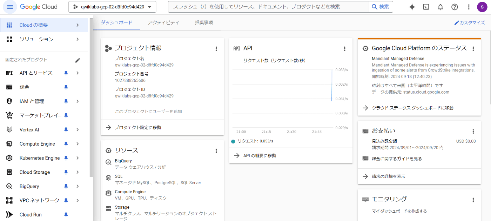The image size is (491, 221).
Task: Open Google Cloud Platform のステータス card menu
Action: 473,49
